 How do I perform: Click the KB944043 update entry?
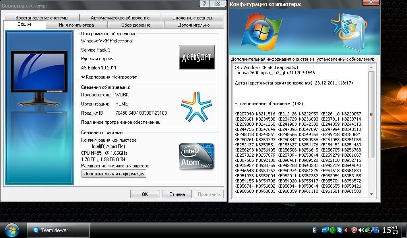[x=351, y=165]
